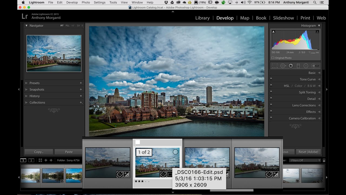Collapse the Histogram panel
Screen dimensions: 346x195
pos(319,25)
